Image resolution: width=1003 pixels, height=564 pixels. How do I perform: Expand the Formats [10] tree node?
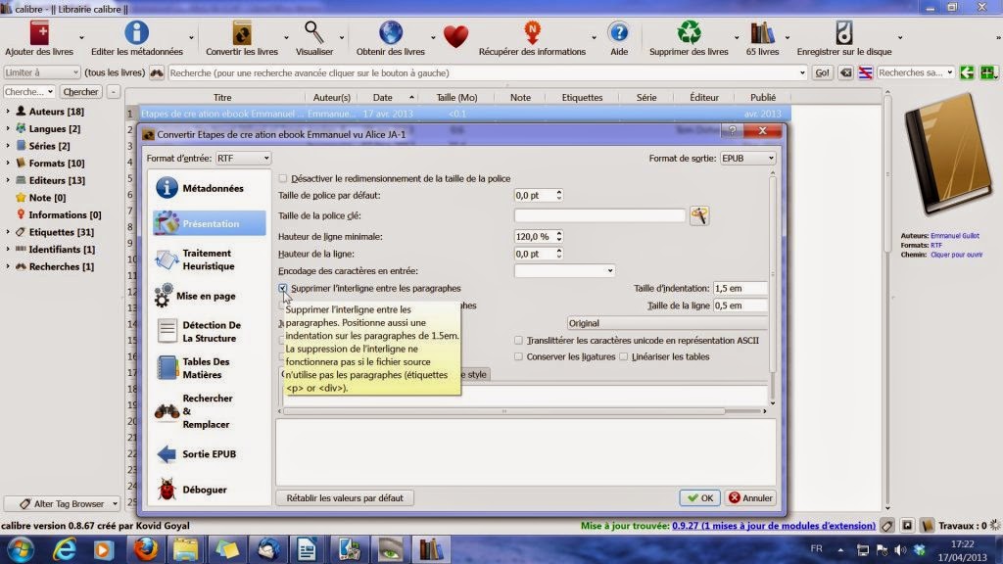8,164
